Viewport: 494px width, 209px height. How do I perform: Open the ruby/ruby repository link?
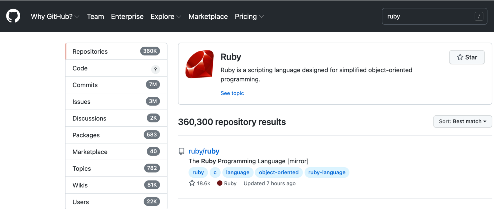click(x=204, y=151)
